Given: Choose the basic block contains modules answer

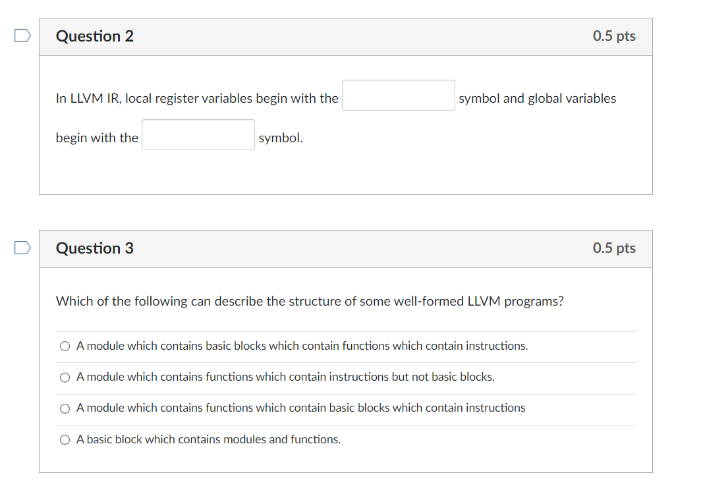Looking at the screenshot, I should pyautogui.click(x=65, y=439).
